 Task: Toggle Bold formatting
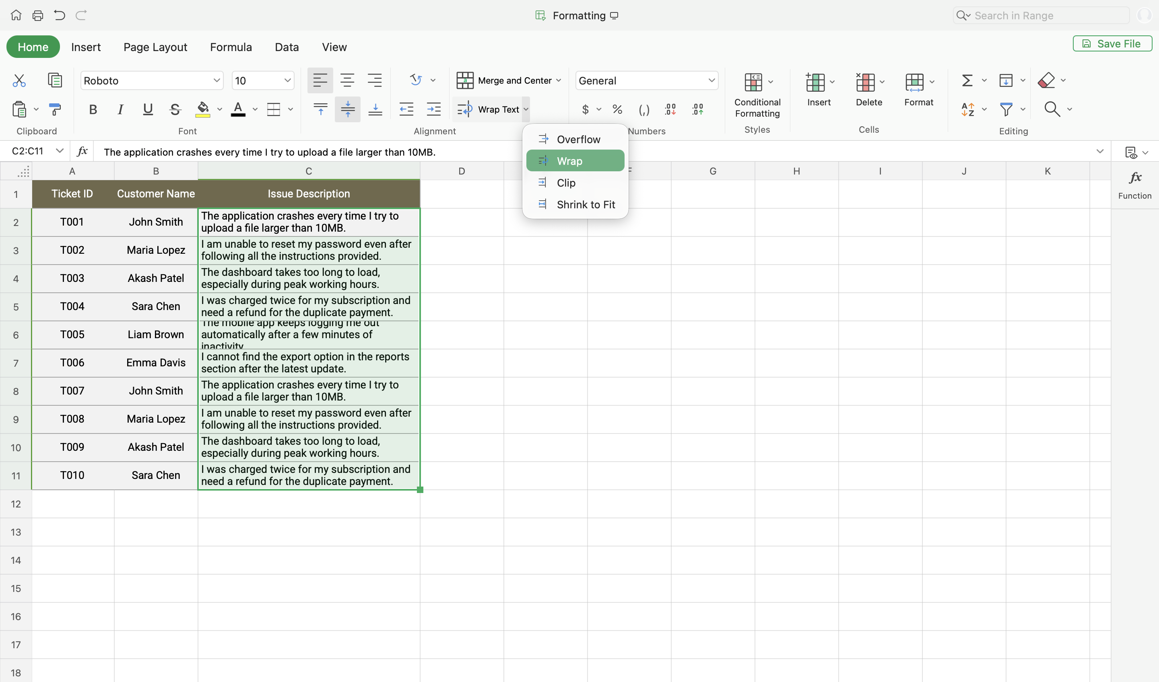(x=93, y=109)
